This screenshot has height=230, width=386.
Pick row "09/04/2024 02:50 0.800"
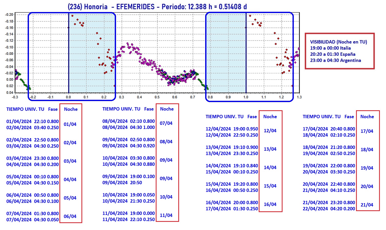[129, 139]
